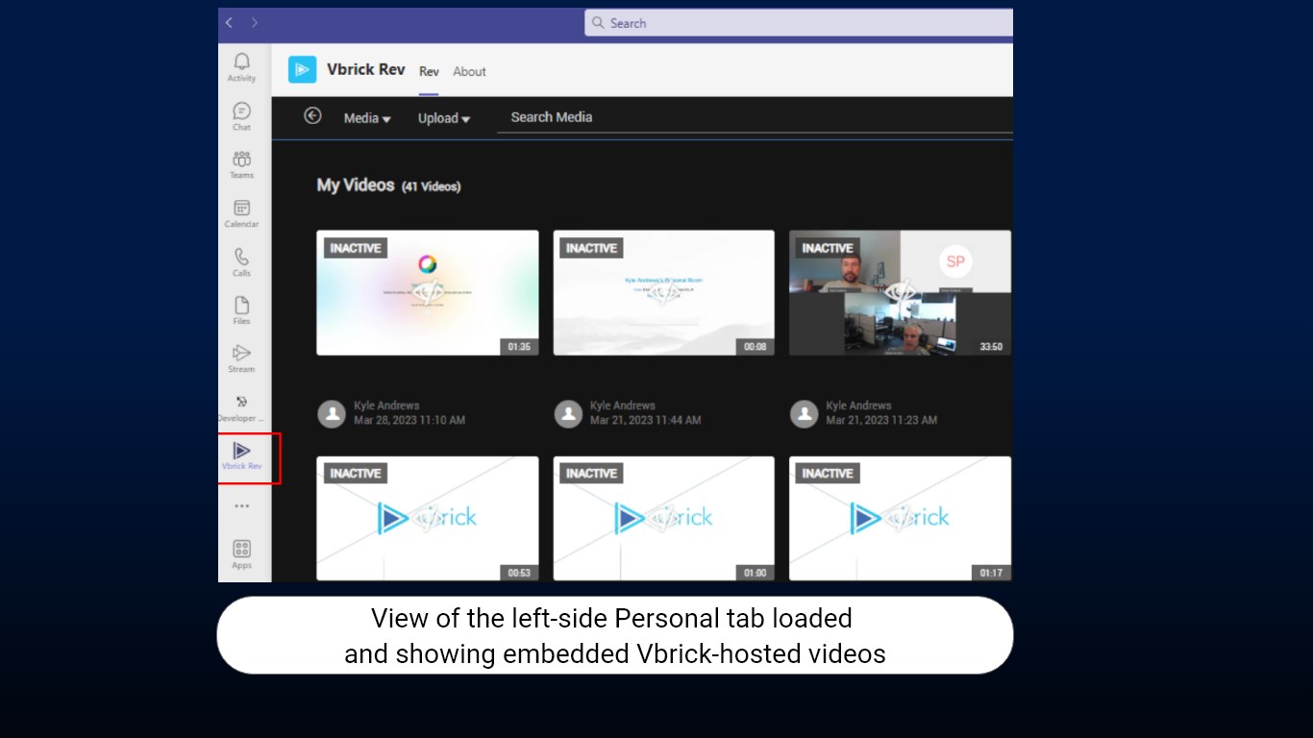Open the 01:17 Vbrick video thumbnail
The image size is (1313, 738).
click(x=900, y=518)
